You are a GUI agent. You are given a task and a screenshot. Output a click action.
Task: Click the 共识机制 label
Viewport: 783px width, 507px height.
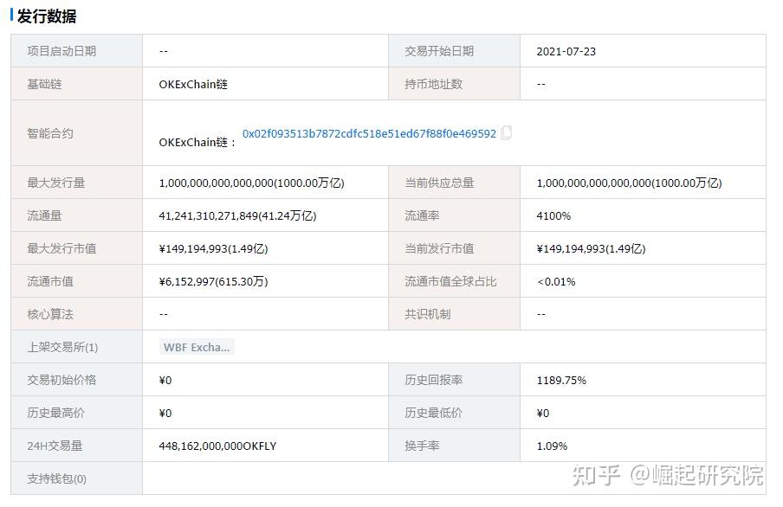[x=428, y=314]
